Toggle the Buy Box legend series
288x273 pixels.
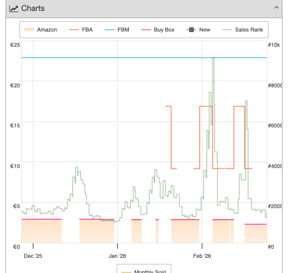(158, 30)
